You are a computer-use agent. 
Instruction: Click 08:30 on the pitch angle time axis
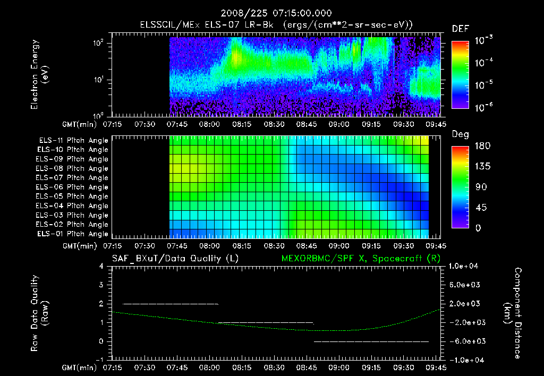(274, 246)
